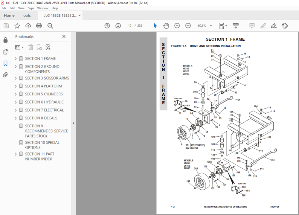Open the sign document pen tool
Screen dimensions: 299x215
(x=274, y=26)
